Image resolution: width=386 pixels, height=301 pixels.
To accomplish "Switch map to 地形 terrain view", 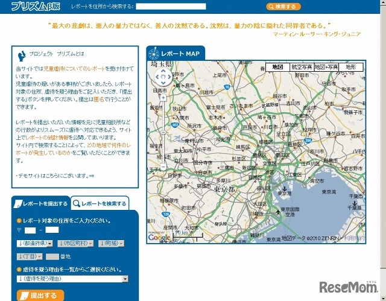I will 350,67.
